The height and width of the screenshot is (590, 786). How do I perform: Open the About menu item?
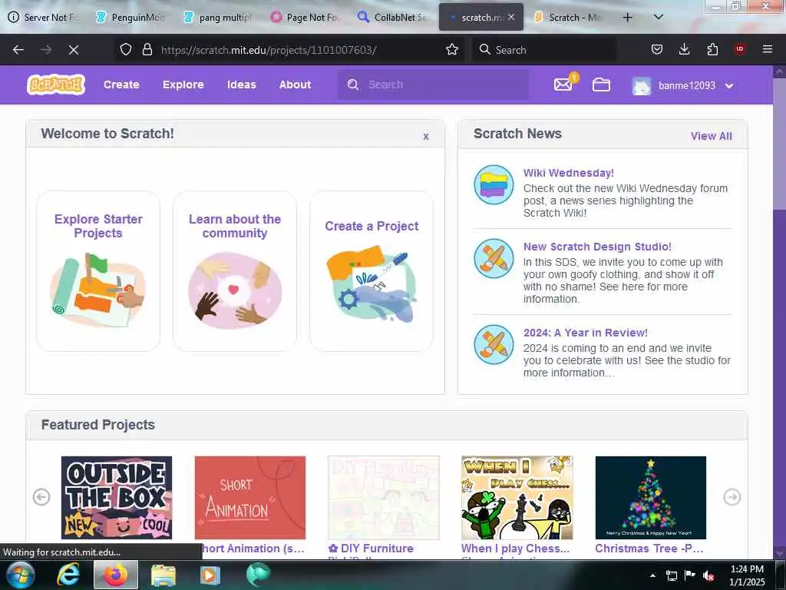pyautogui.click(x=295, y=85)
